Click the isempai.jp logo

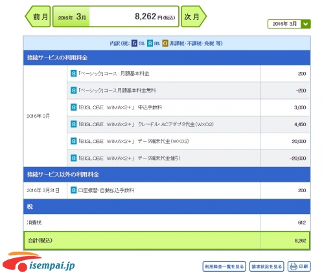pos(39,262)
